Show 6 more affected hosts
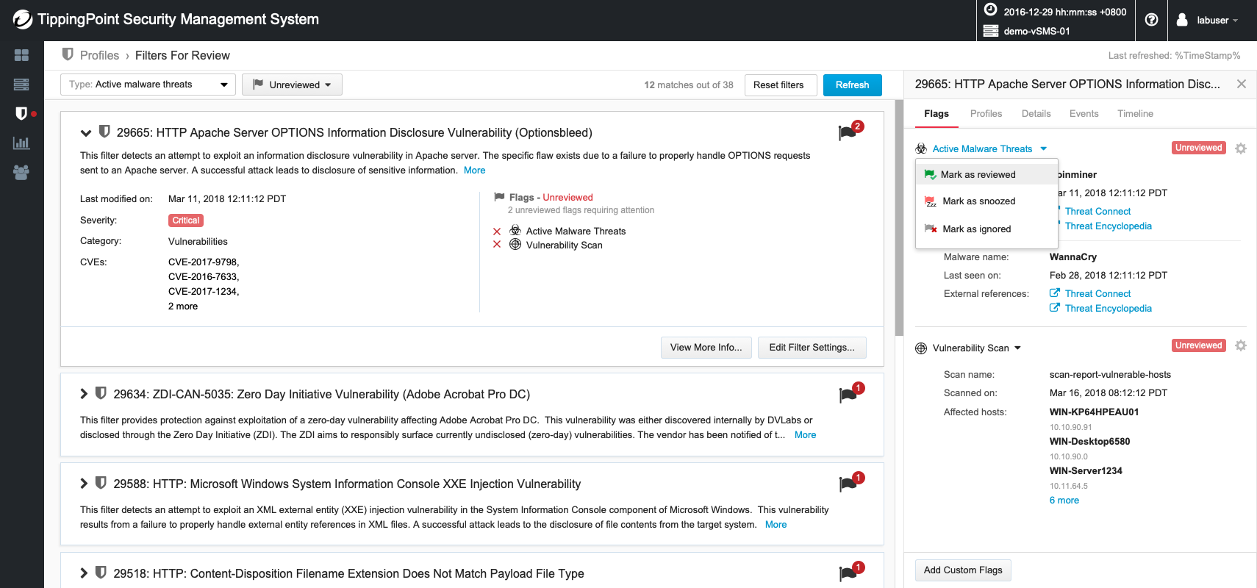1257x588 pixels. click(x=1064, y=501)
